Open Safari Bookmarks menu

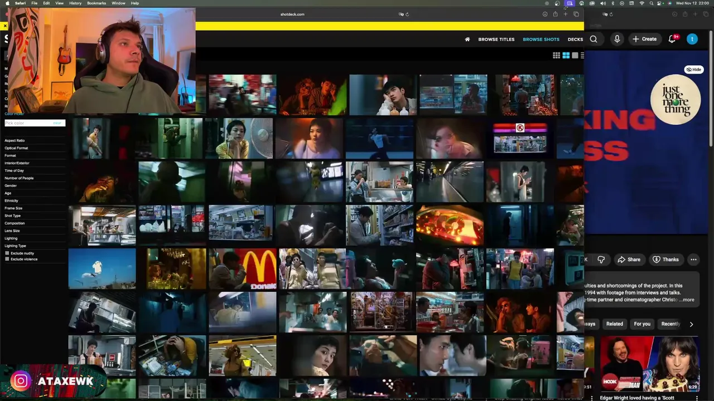[97, 3]
